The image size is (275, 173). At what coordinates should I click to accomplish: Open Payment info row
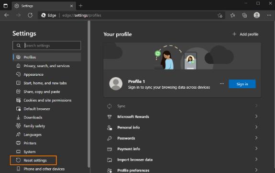coord(182,149)
